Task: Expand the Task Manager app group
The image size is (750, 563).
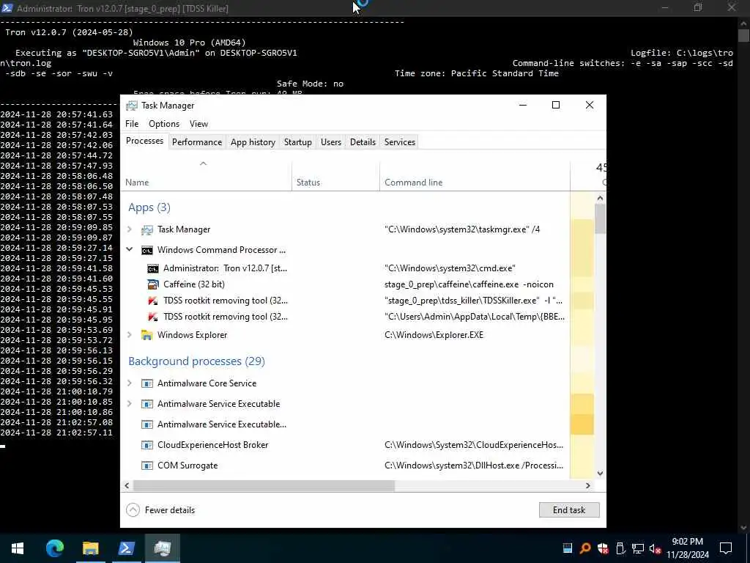Action: click(129, 229)
